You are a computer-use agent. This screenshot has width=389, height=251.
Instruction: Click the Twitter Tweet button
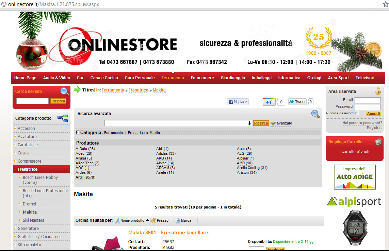(297, 102)
